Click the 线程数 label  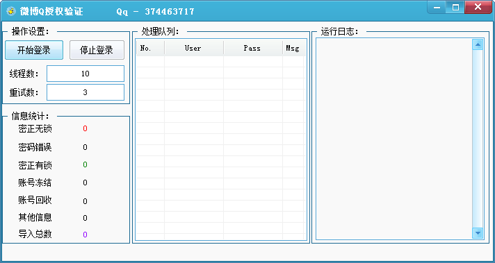(x=24, y=74)
